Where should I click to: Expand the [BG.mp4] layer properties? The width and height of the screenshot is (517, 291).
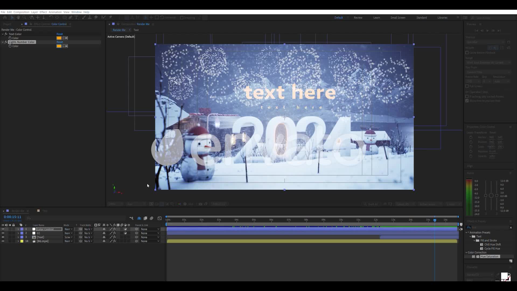tap(18, 241)
